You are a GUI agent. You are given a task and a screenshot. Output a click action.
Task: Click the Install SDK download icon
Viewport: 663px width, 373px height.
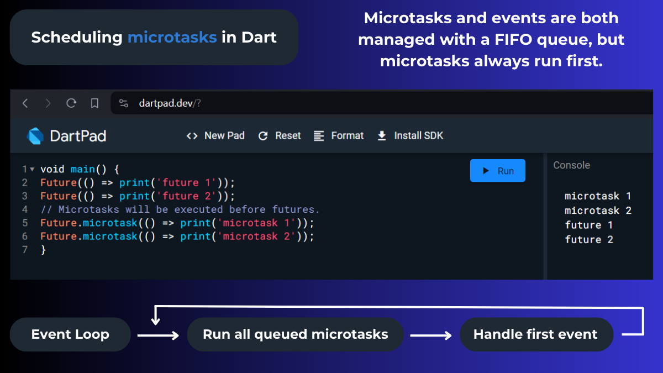(x=381, y=135)
